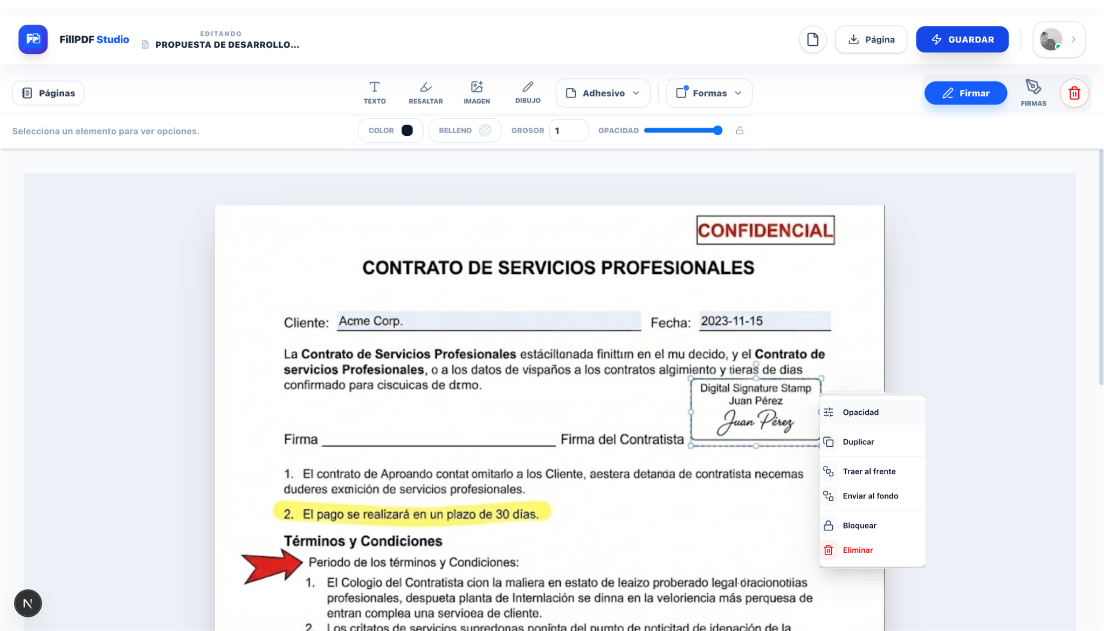Toggle the opacity lock icon
This screenshot has width=1104, height=631.
(x=739, y=130)
